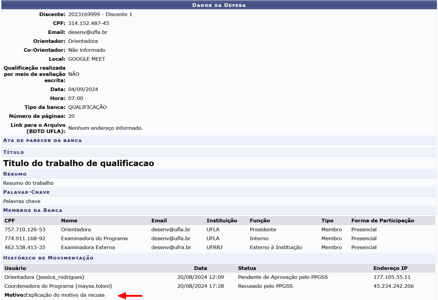Click Presencial in the Examinadora Externa row
438x300 pixels.
[364, 247]
